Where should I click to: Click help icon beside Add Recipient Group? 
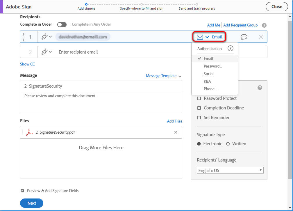[x=264, y=25]
